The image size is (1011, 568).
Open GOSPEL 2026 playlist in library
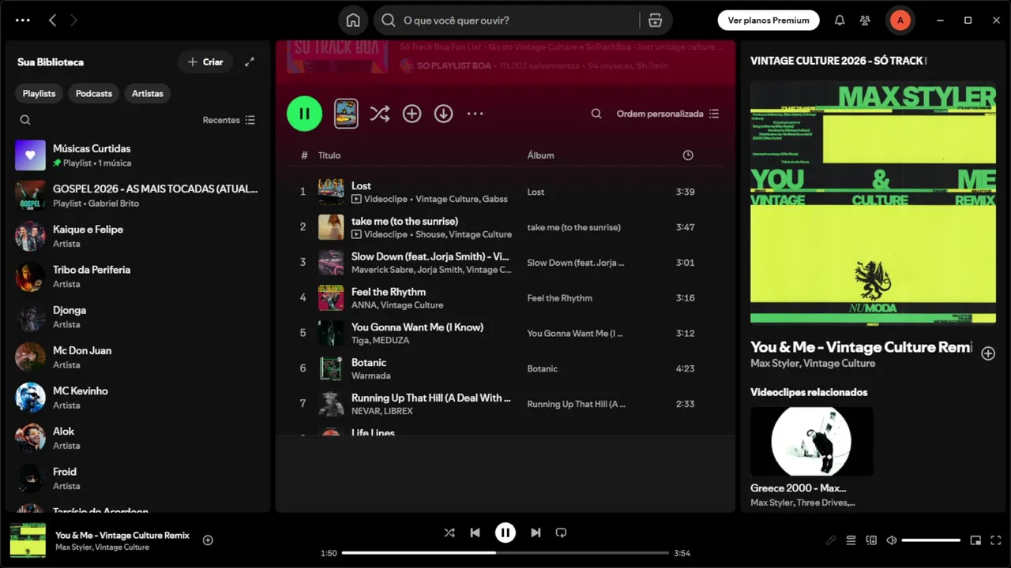pyautogui.click(x=138, y=196)
